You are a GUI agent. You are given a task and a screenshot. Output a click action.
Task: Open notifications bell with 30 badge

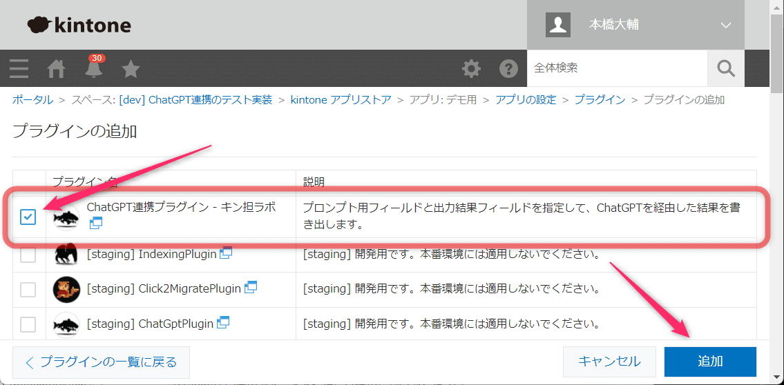point(93,66)
